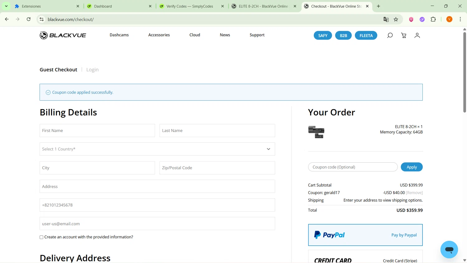Open the user account icon
Screen dimensions: 467x263
[x=417, y=36]
